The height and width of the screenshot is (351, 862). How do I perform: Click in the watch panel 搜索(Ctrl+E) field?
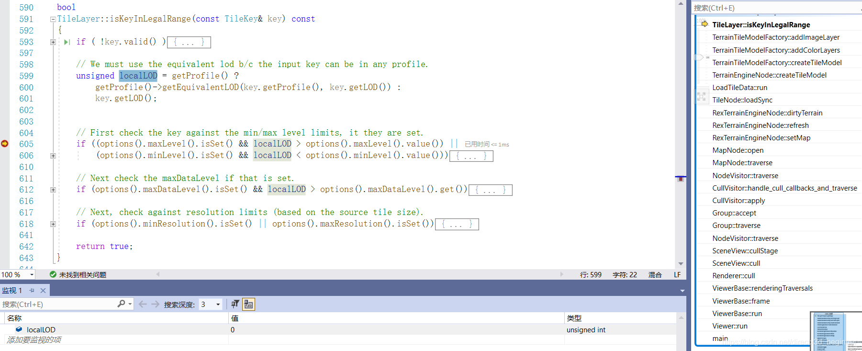click(58, 304)
